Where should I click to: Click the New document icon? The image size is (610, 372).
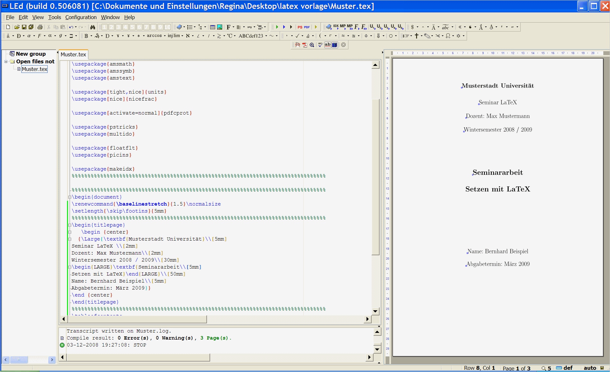point(8,27)
